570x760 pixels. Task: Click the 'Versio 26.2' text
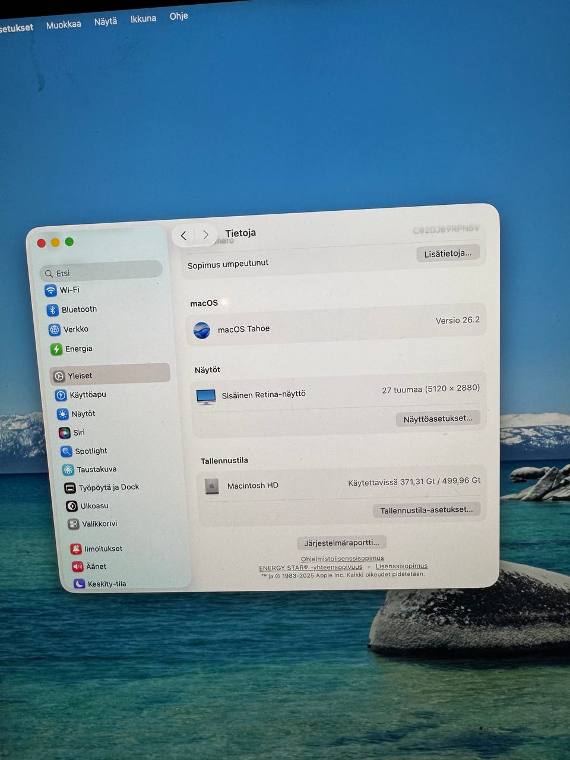(457, 320)
